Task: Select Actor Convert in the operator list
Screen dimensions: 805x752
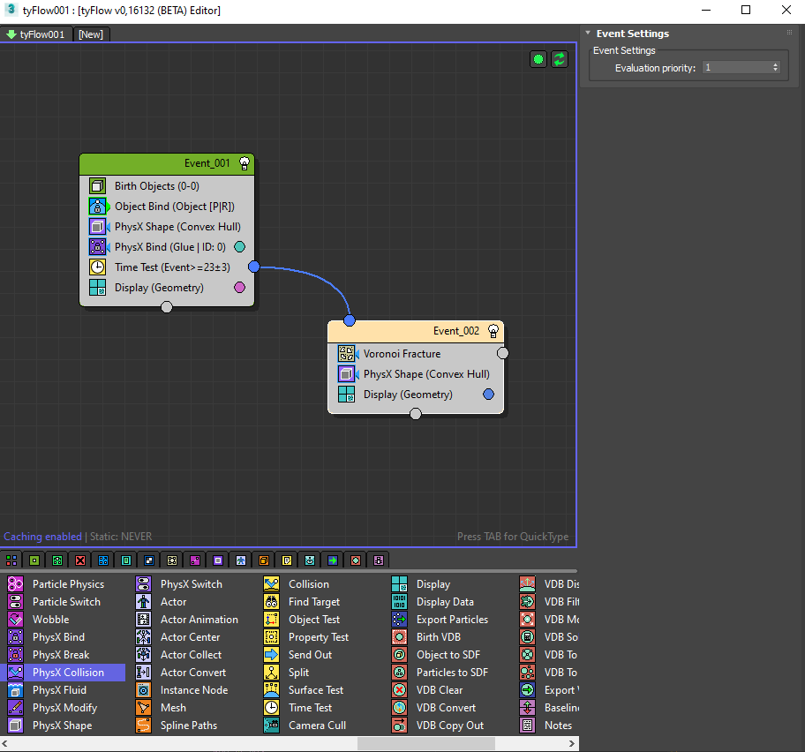Action: coord(193,673)
